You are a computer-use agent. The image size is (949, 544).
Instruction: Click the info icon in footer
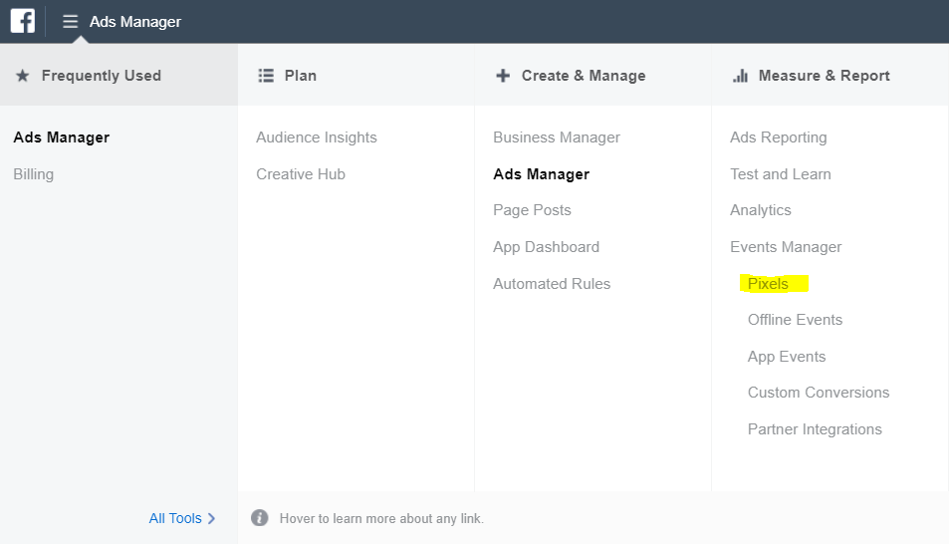tap(260, 518)
